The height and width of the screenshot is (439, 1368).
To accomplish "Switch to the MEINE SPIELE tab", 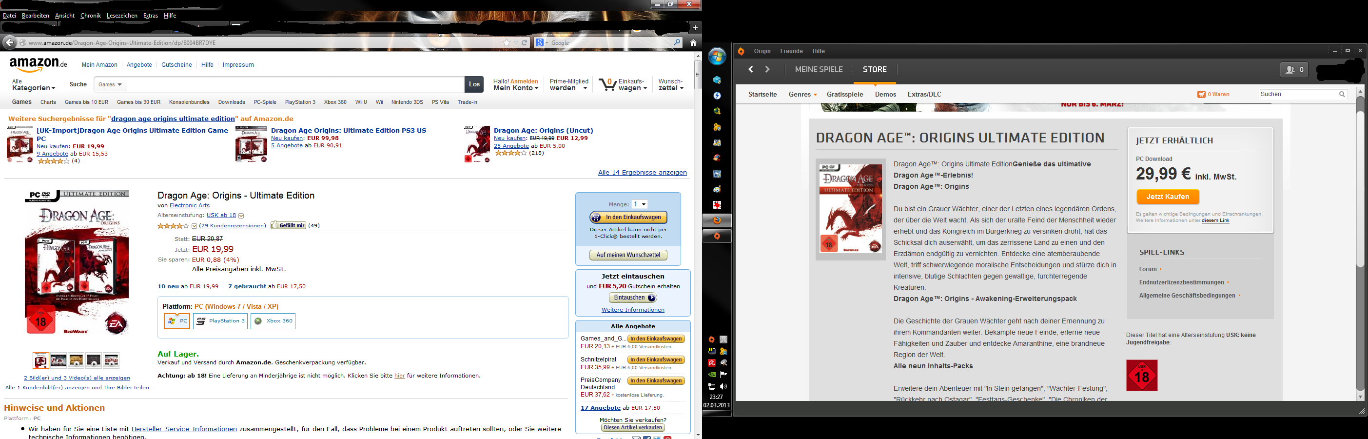I will (x=819, y=70).
